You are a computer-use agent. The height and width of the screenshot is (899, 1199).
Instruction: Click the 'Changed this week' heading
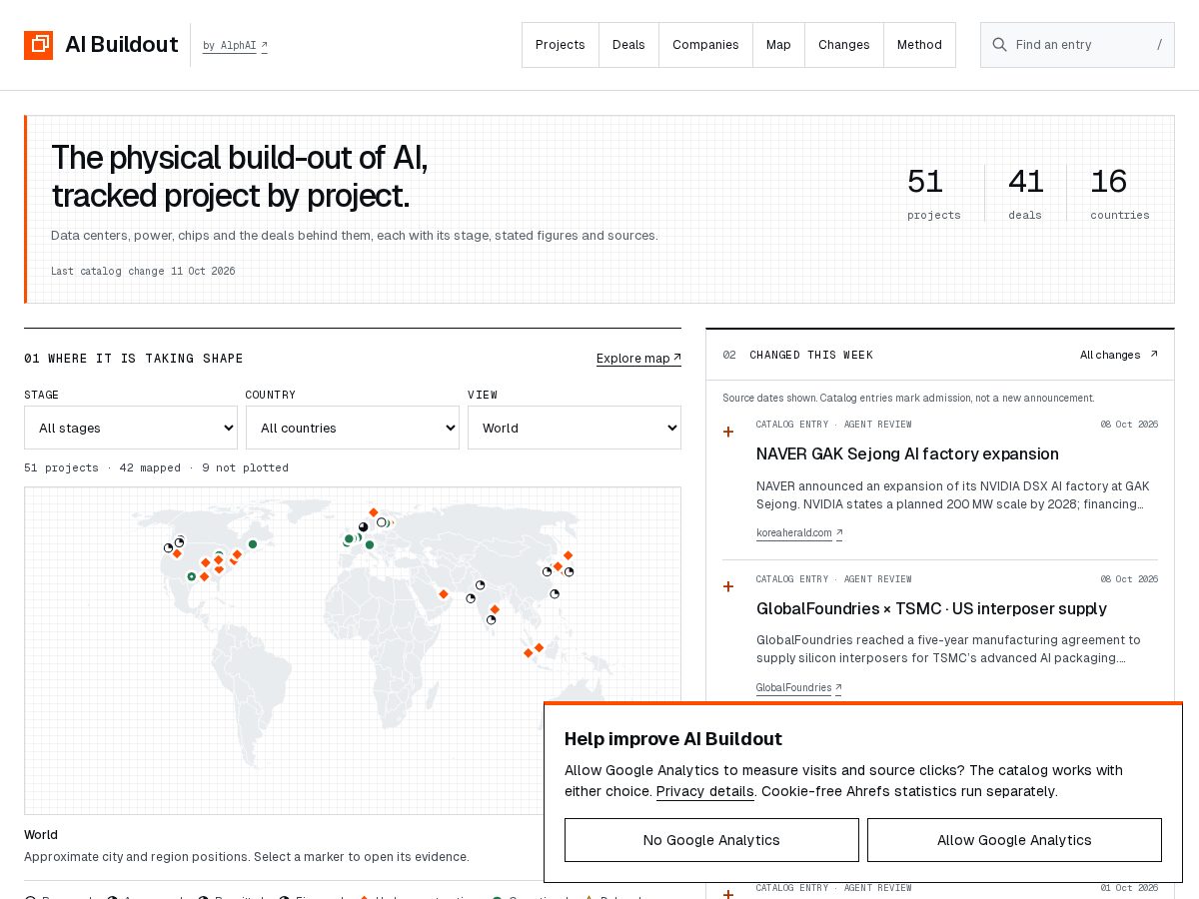(811, 355)
